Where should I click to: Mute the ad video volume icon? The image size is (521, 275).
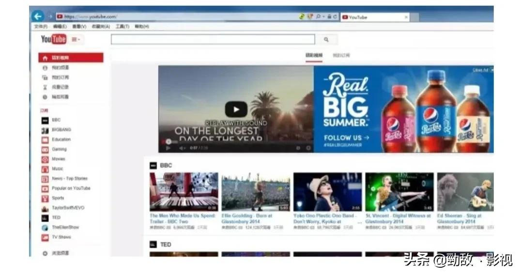pyautogui.click(x=182, y=148)
